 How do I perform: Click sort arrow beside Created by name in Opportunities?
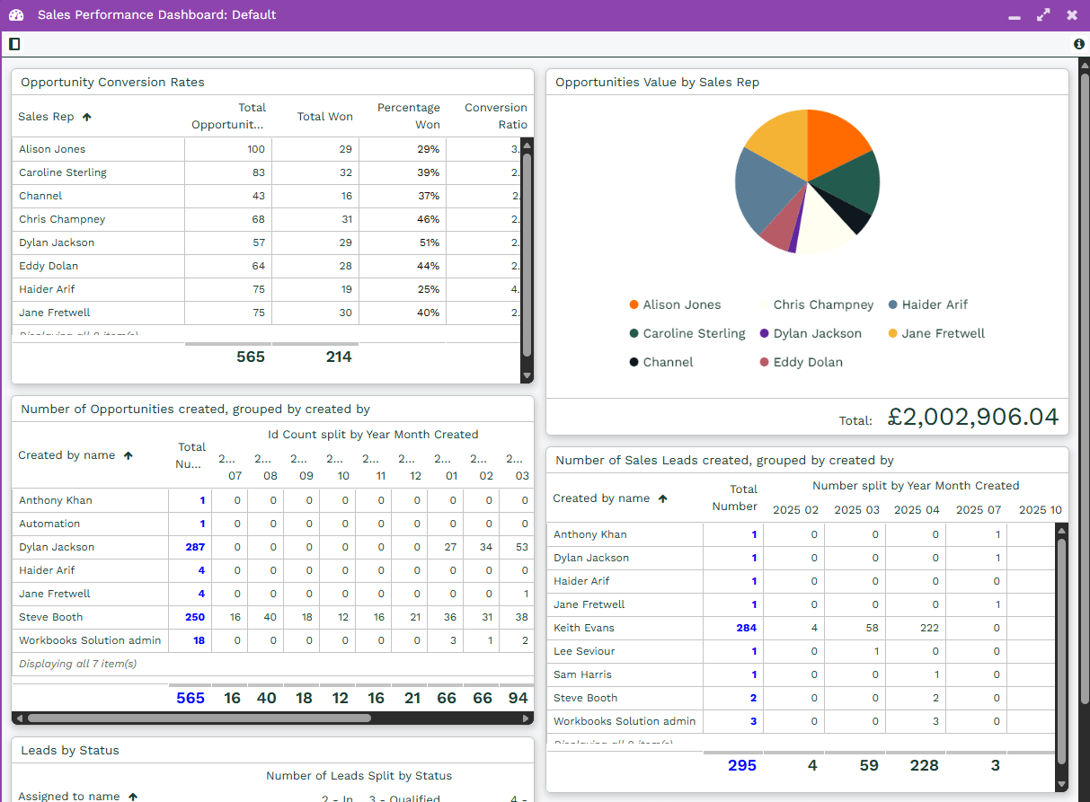(x=128, y=455)
